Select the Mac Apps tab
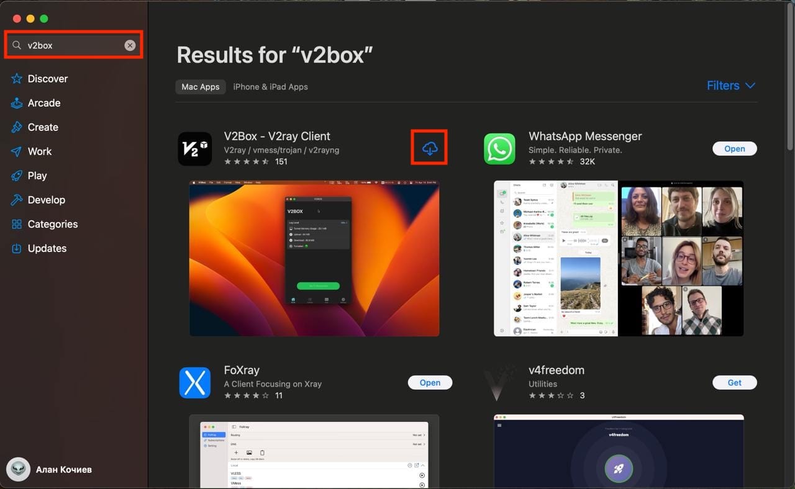795x489 pixels. pyautogui.click(x=200, y=87)
